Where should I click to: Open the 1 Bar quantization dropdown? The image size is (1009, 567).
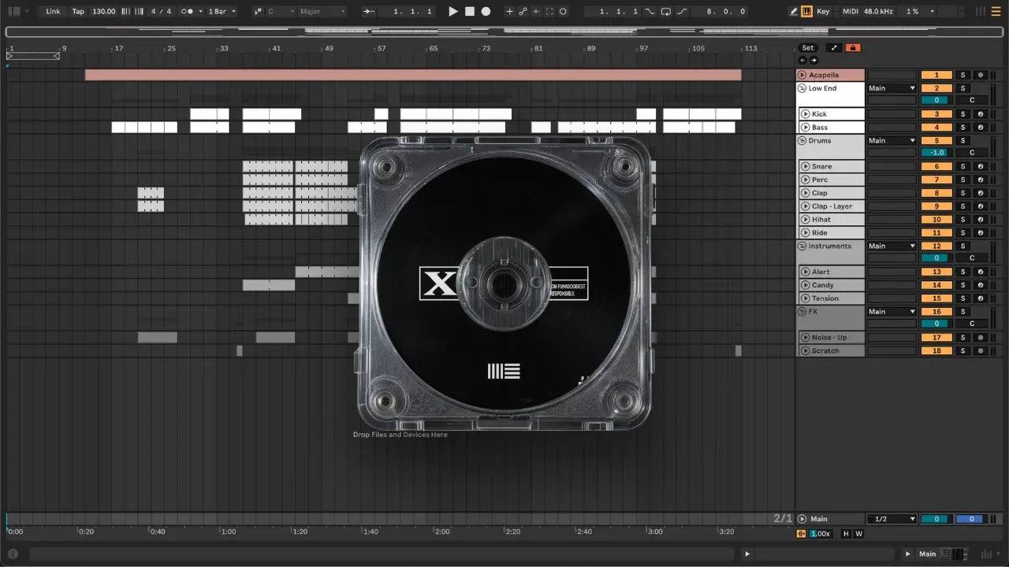222,12
